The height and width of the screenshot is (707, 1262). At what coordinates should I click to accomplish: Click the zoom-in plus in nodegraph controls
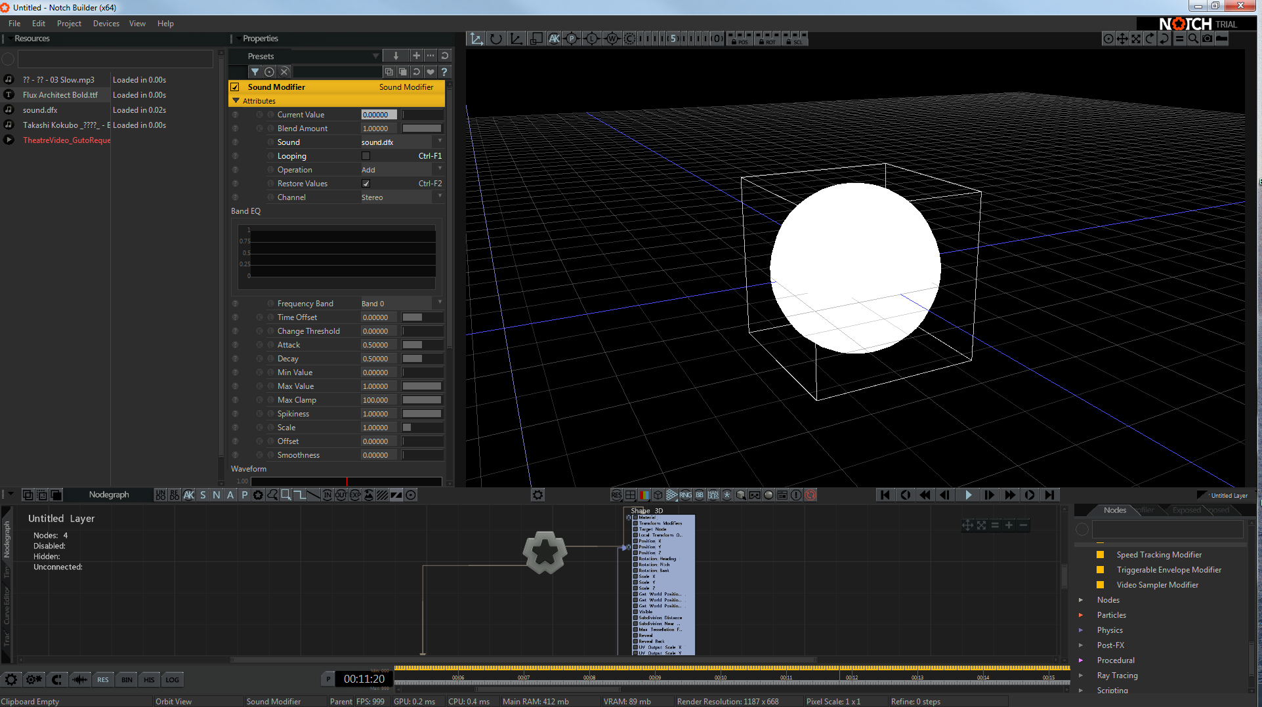(1009, 525)
